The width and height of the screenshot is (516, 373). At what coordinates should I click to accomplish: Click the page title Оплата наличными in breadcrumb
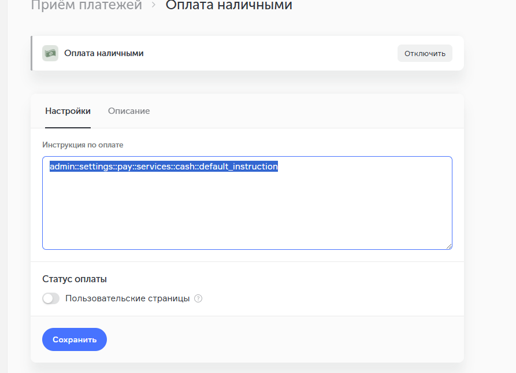click(229, 6)
